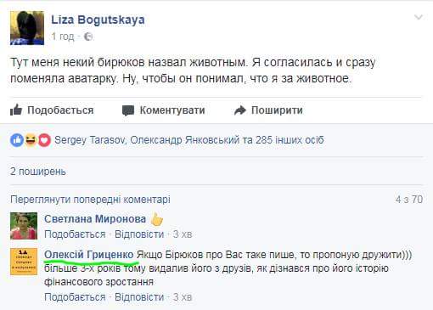Click the red heart Love reaction icon
Viewport: 433px width, 310px height.
tap(44, 140)
